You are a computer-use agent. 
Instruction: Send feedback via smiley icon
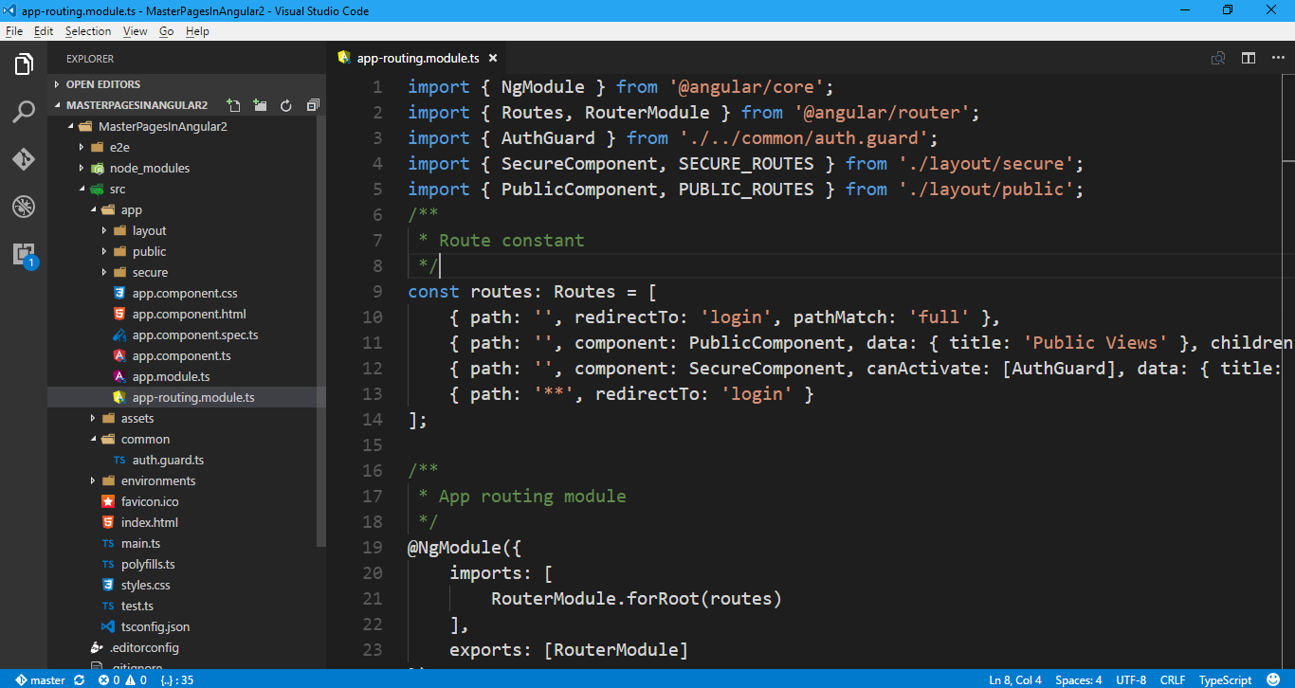(1272, 679)
